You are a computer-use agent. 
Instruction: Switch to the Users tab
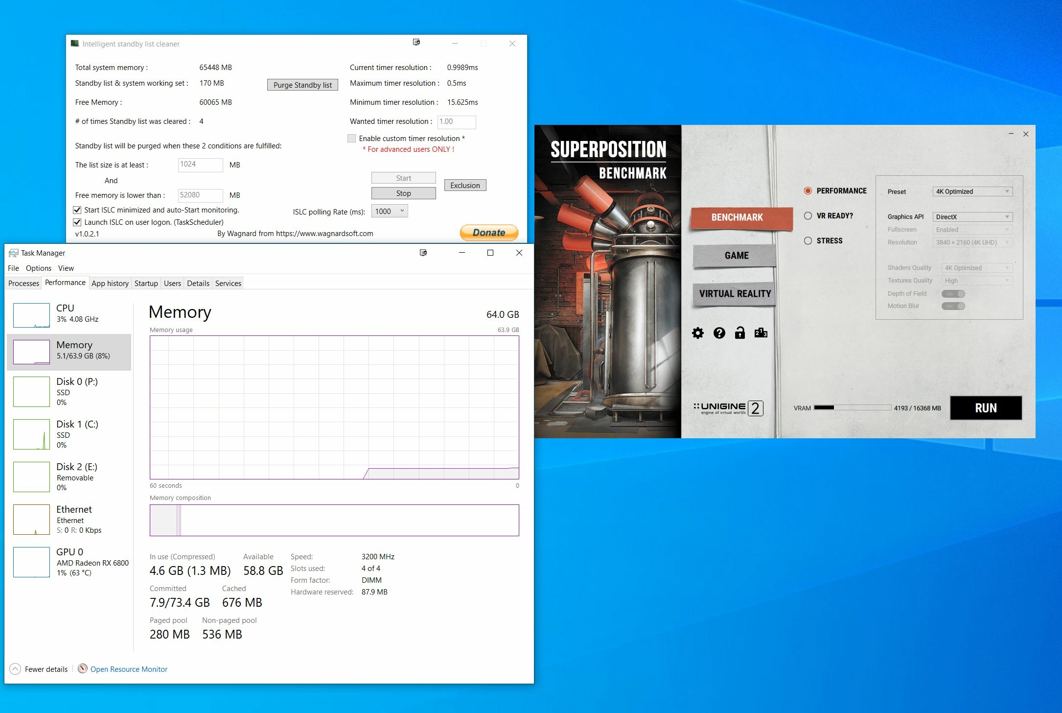tap(172, 284)
